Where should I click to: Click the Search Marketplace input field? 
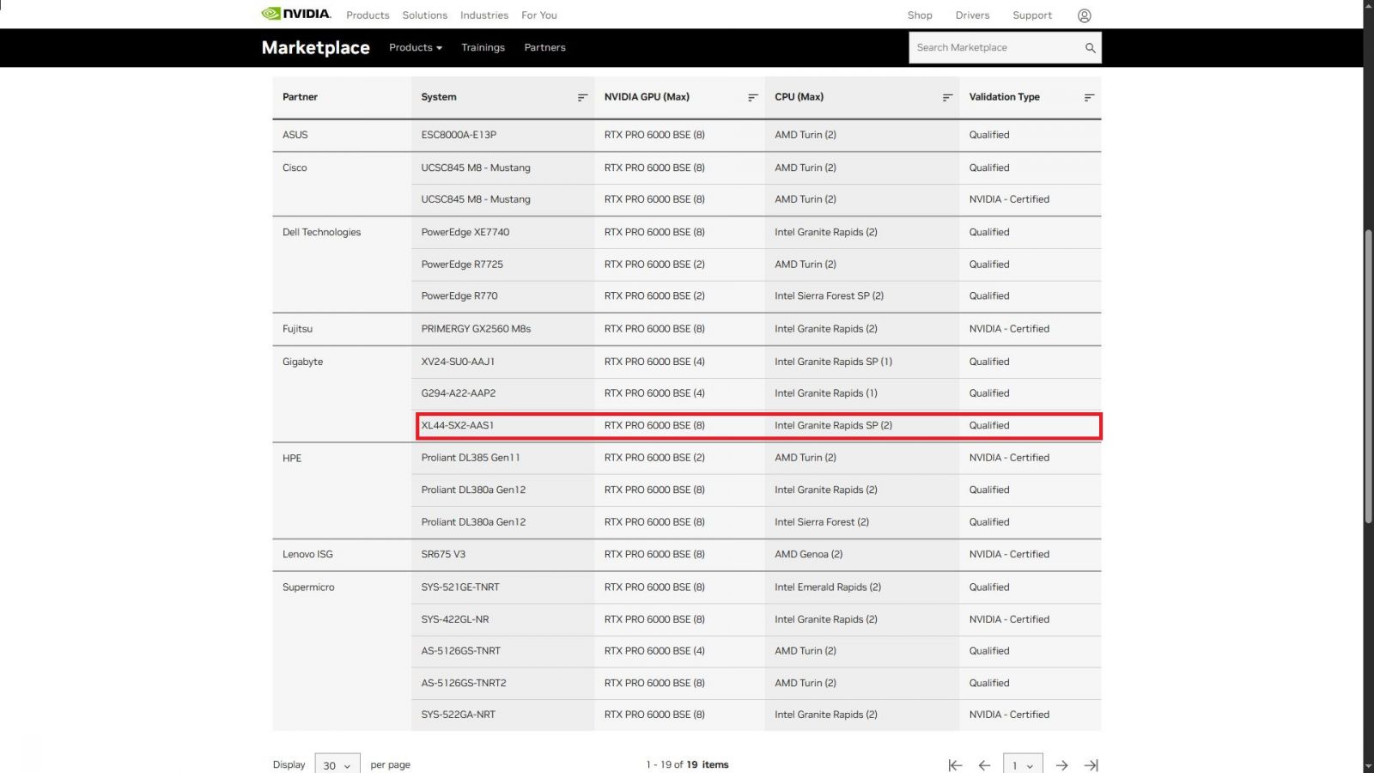click(994, 48)
